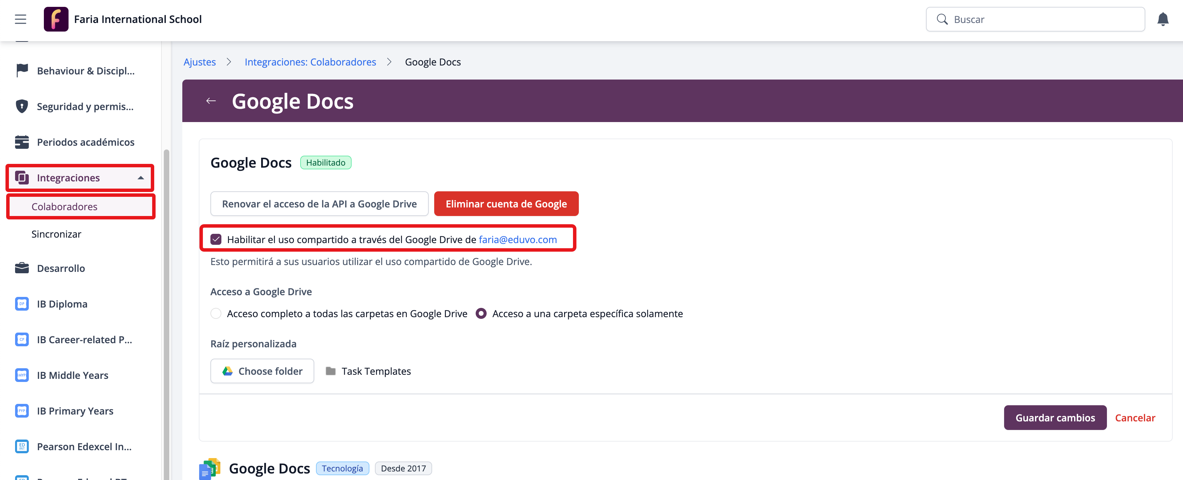This screenshot has height=480, width=1183.
Task: Open IB Diploma sidebar item
Action: pyautogui.click(x=62, y=304)
